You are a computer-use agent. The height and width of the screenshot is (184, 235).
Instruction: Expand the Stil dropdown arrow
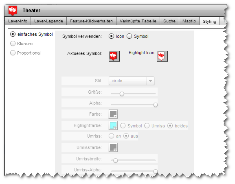150,81
